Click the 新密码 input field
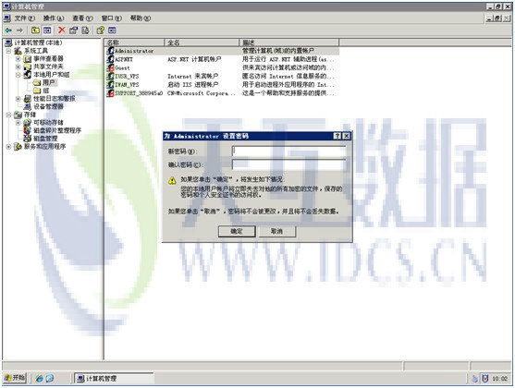 tap(288, 151)
